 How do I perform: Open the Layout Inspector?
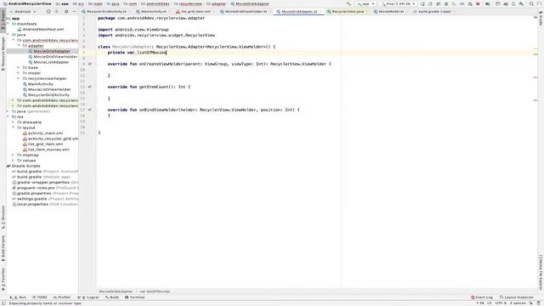[517, 297]
